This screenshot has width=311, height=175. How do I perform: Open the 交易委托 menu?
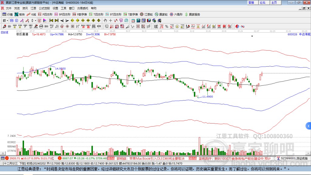tap(83, 8)
